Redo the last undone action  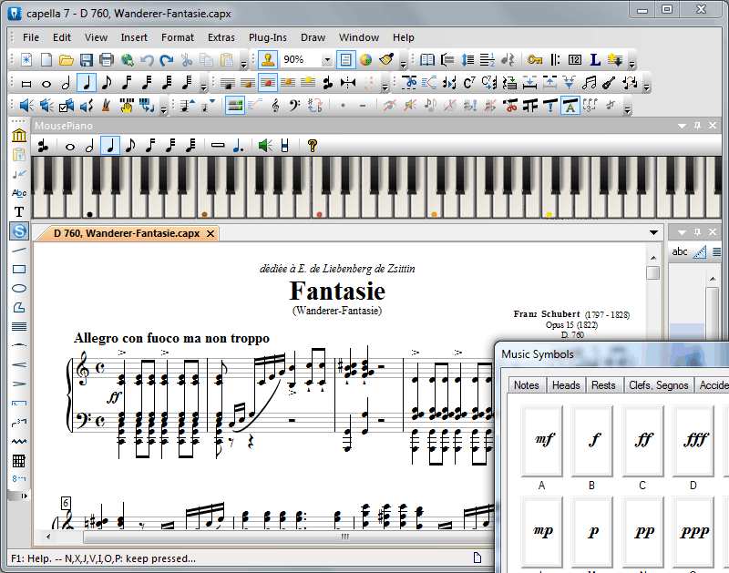[x=167, y=60]
